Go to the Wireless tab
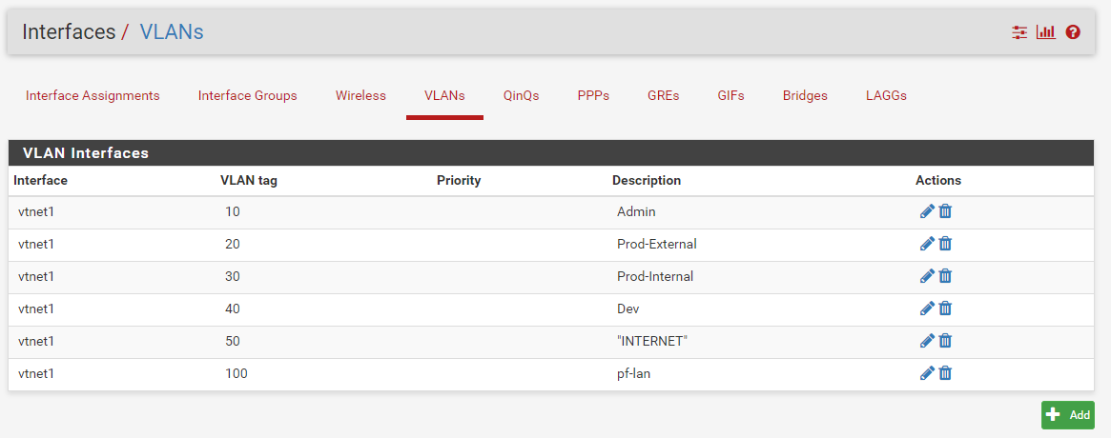Viewport: 1111px width, 438px height. click(360, 95)
